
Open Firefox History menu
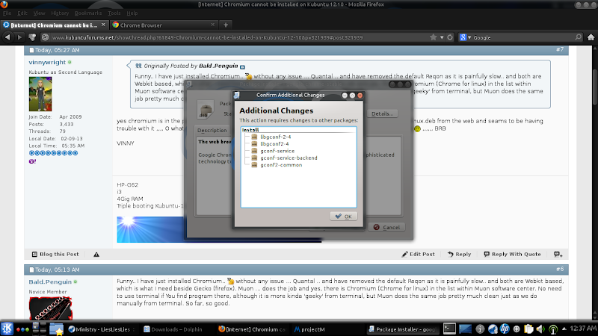60,13
